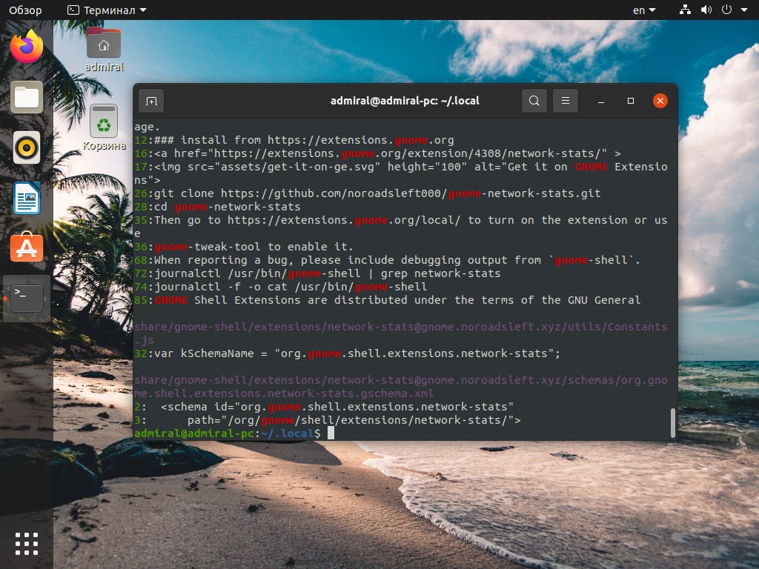The width and height of the screenshot is (759, 569).
Task: Click the Constants.js file path
Action: point(401,333)
